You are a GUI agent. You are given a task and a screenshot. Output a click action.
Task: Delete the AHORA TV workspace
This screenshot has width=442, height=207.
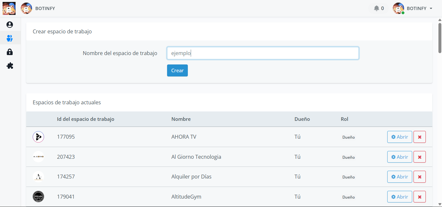[x=419, y=137]
